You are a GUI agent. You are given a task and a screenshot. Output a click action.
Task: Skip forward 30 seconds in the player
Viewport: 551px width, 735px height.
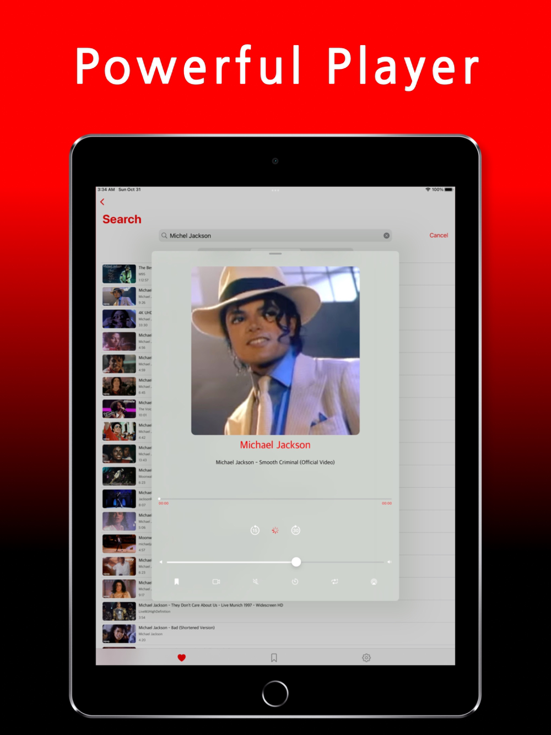click(295, 530)
